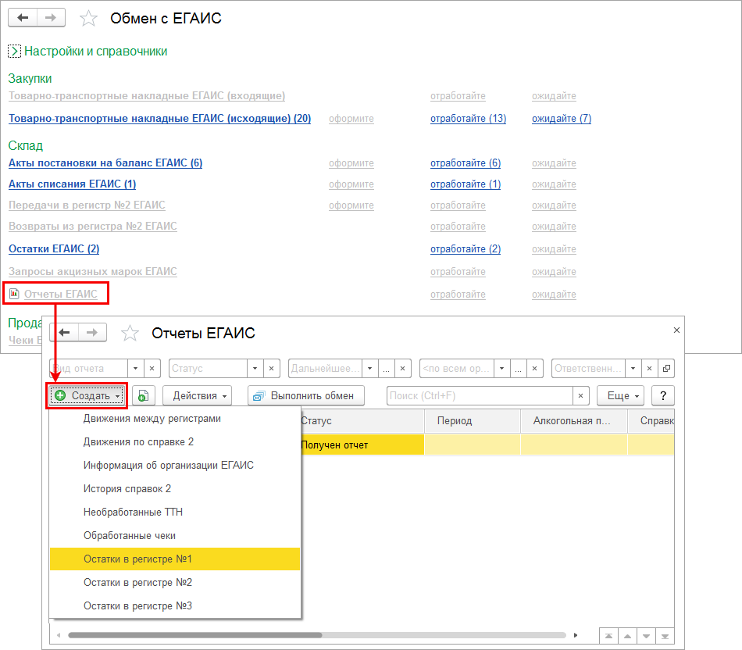742x650 pixels.
Task: Open the Еще menu
Action: tap(620, 396)
